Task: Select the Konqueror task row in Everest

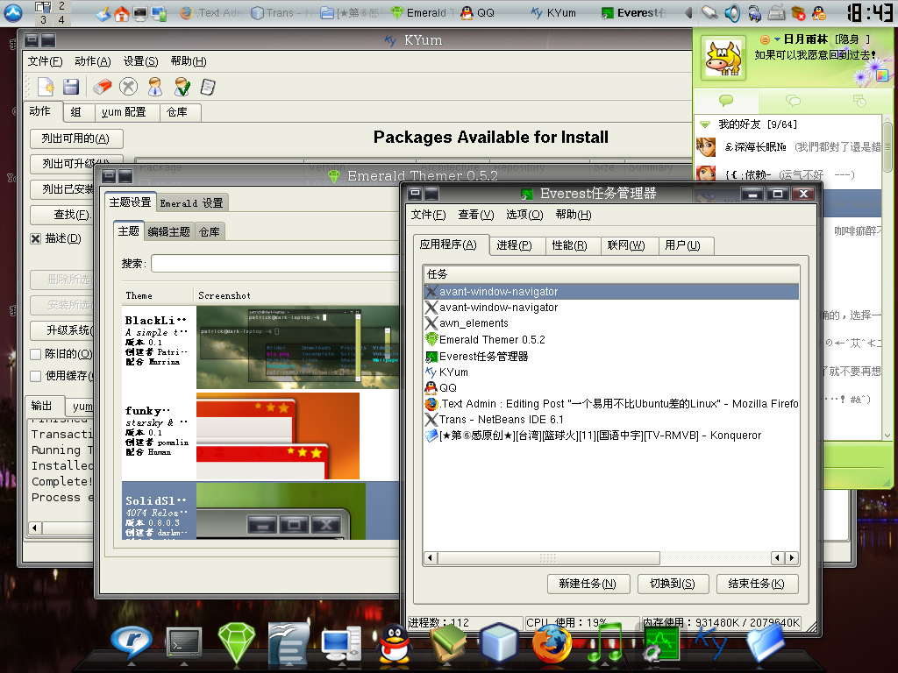Action: (611, 436)
